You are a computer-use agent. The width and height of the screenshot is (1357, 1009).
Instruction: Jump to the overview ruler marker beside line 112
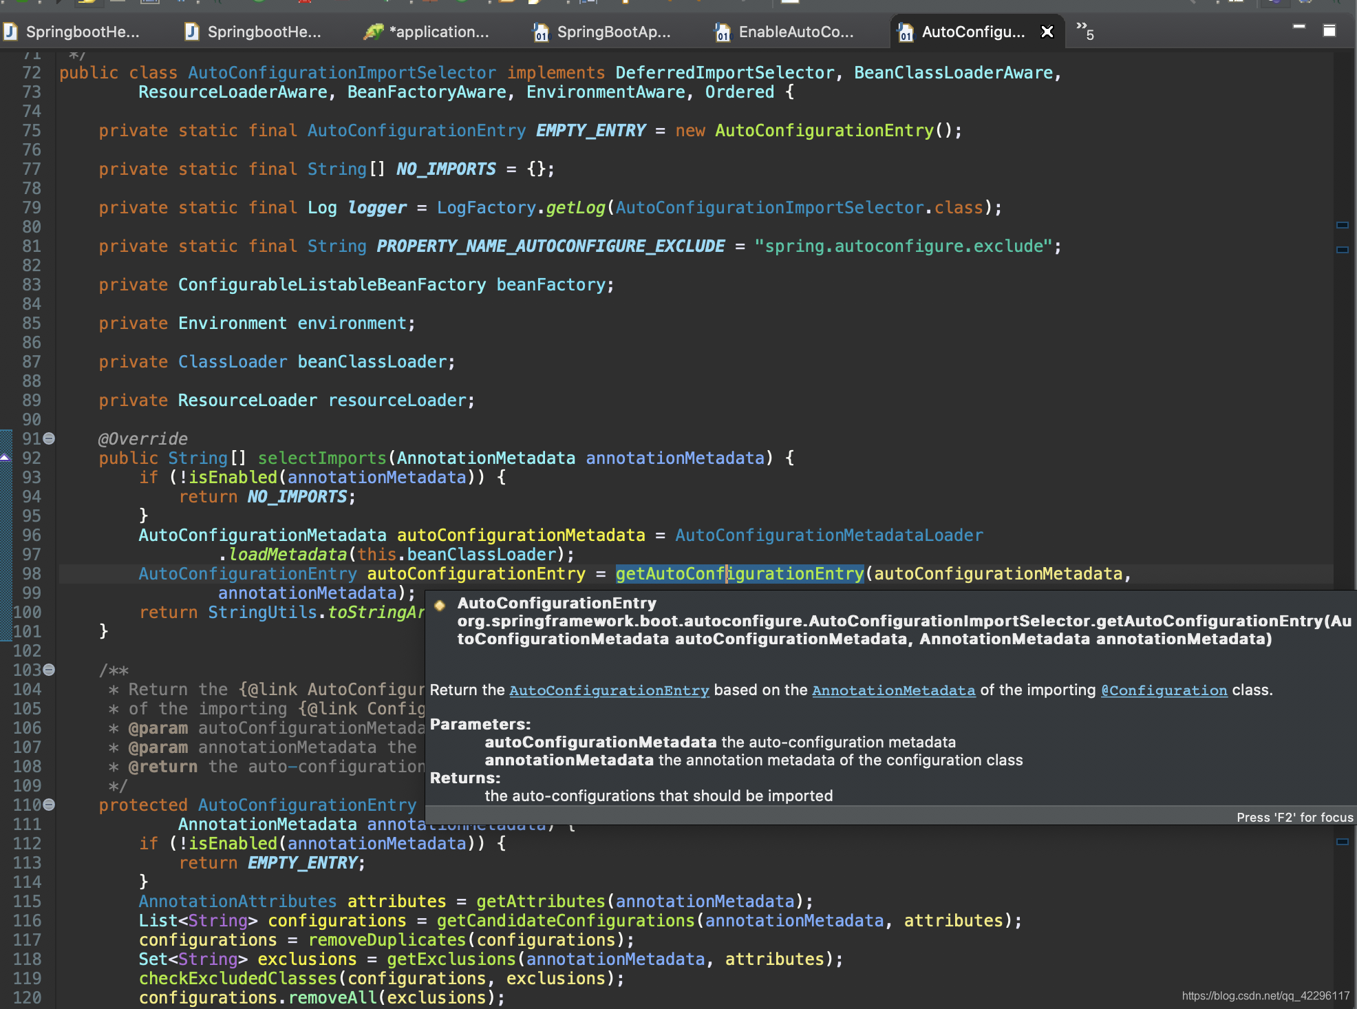[1342, 842]
